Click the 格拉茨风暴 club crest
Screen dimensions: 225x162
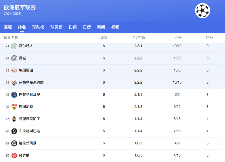pos(14,143)
